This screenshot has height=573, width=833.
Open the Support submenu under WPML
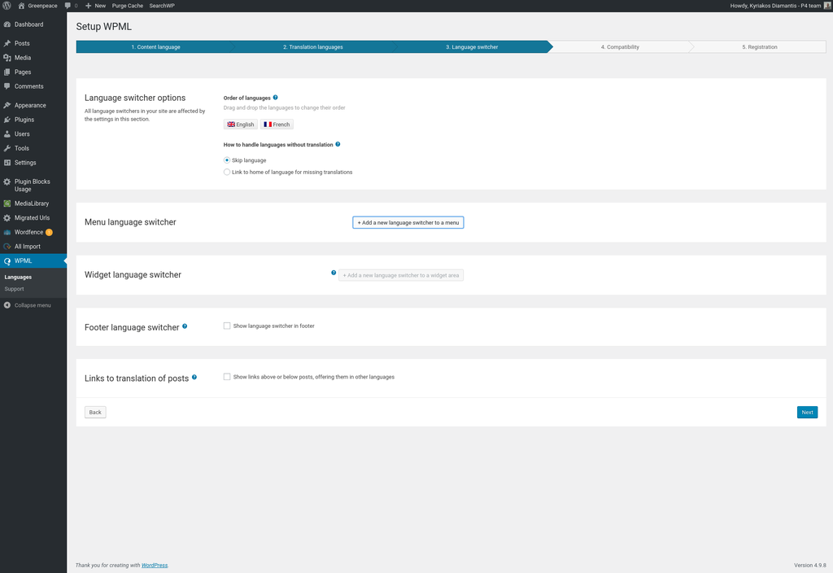coord(15,289)
